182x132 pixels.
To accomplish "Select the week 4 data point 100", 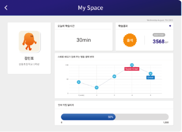I will 132,65.
